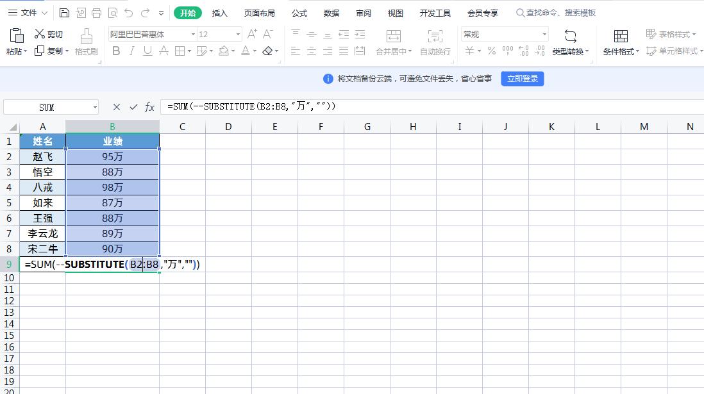Apply the font color A icon
704x394 pixels.
[x=246, y=51]
